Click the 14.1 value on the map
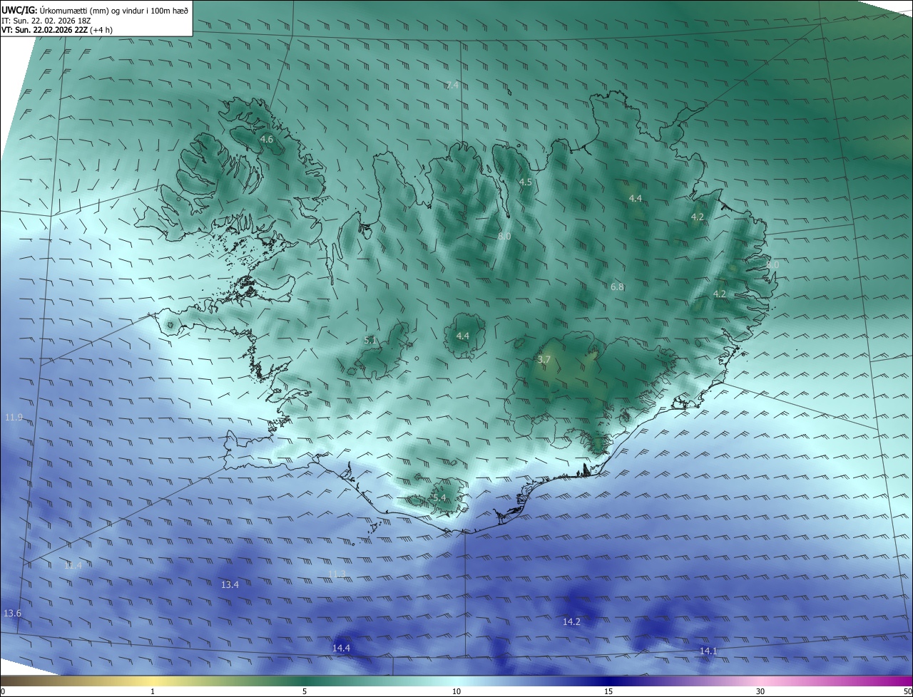 click(708, 651)
